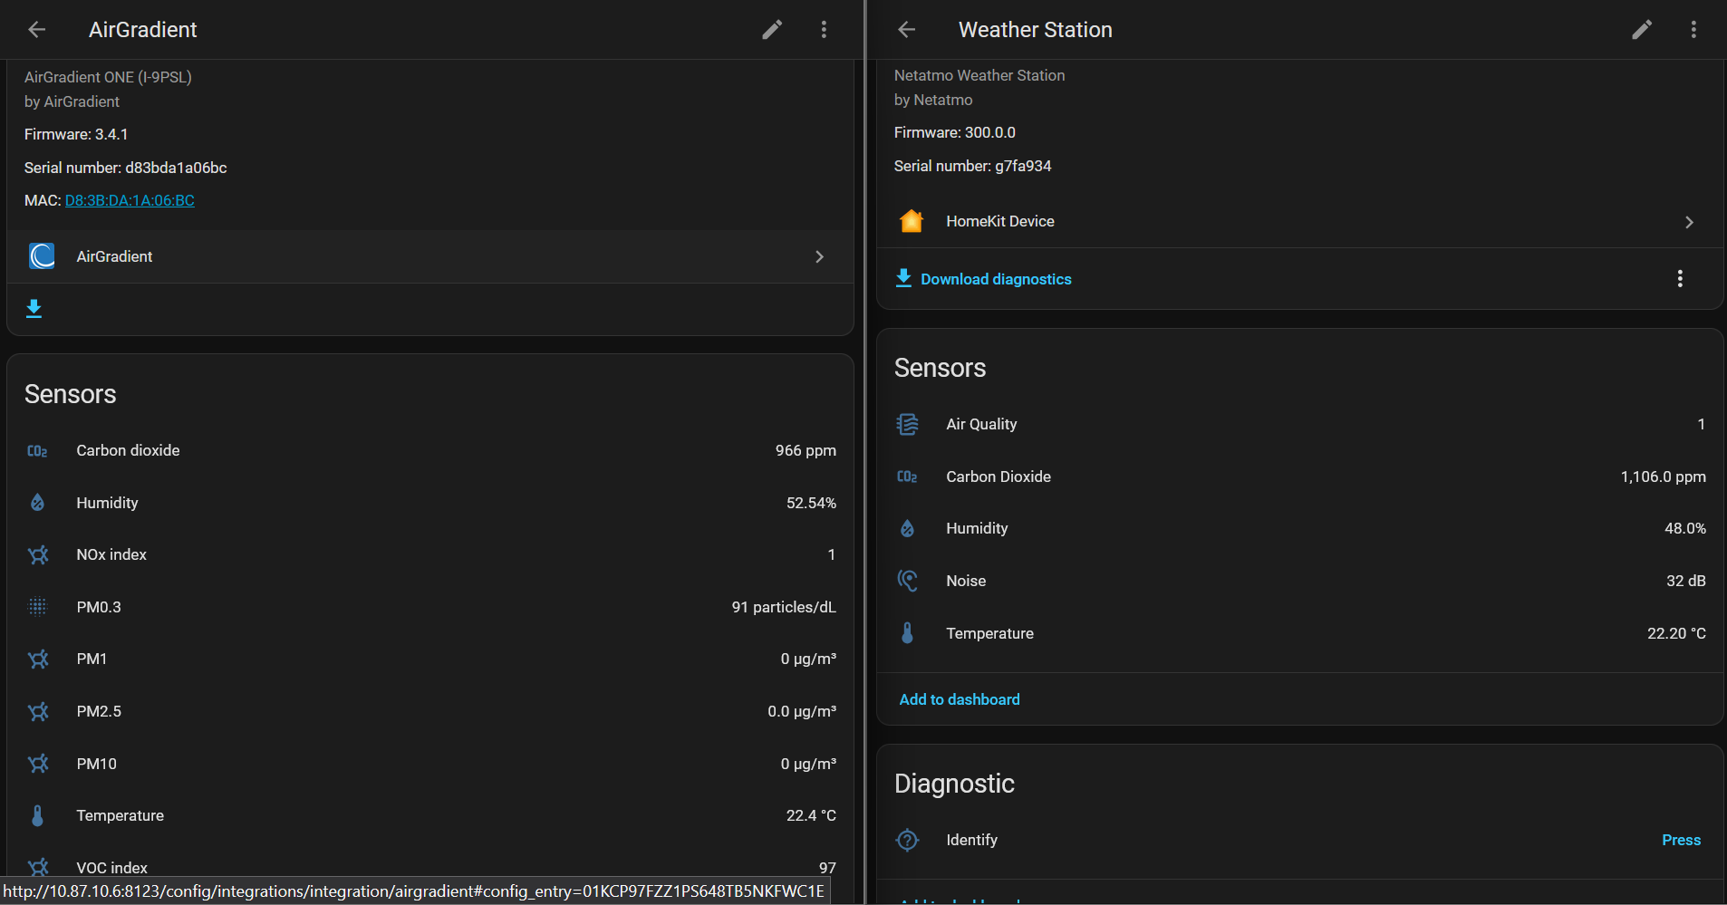Viewport: 1727px width, 905px height.
Task: Click the AirGradient download diagnostics icon
Action: (34, 309)
